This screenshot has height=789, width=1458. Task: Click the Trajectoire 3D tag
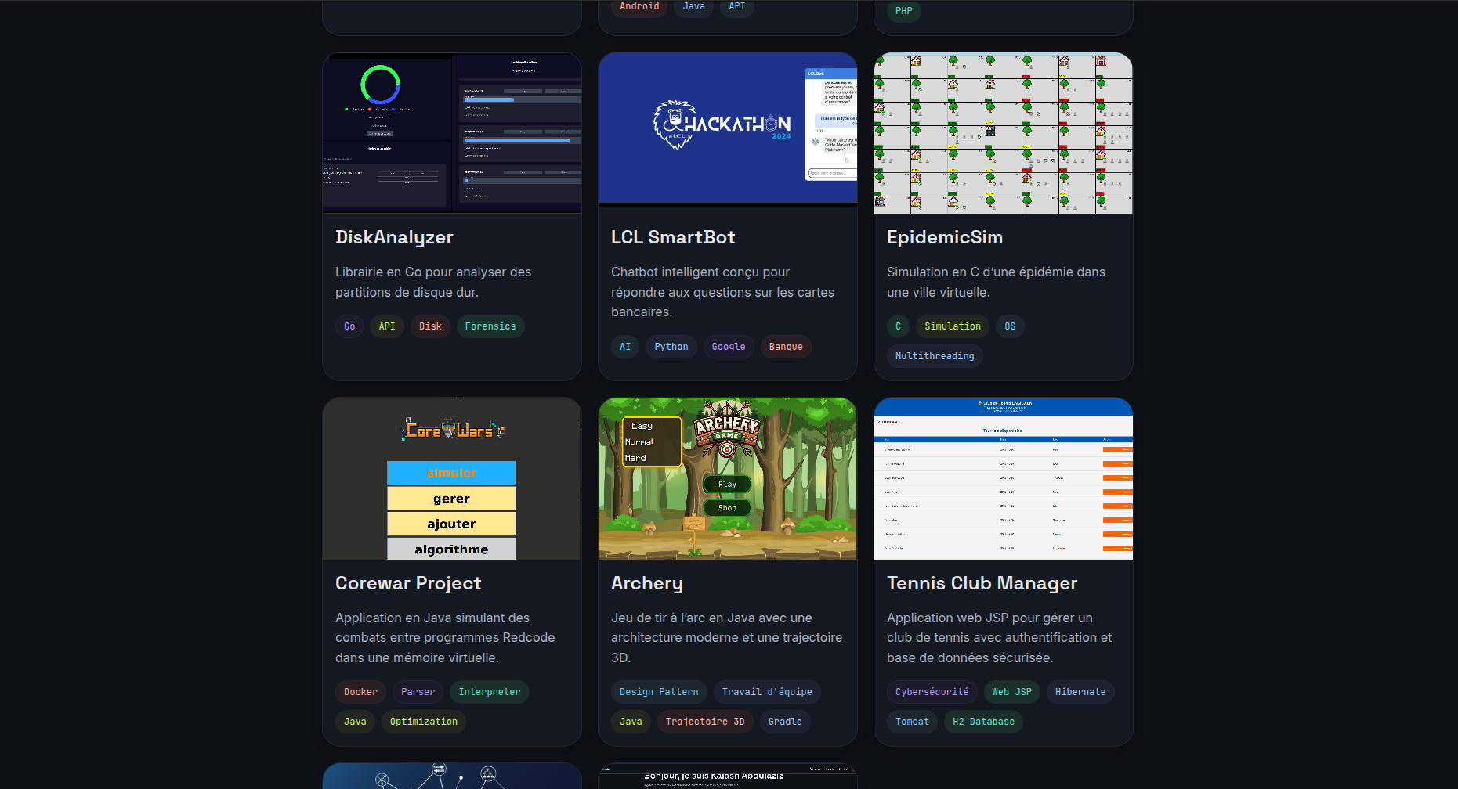click(x=704, y=722)
